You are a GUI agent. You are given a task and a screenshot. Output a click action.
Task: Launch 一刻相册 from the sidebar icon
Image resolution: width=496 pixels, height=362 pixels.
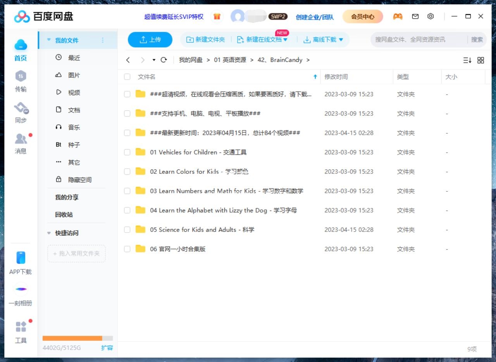(21, 289)
